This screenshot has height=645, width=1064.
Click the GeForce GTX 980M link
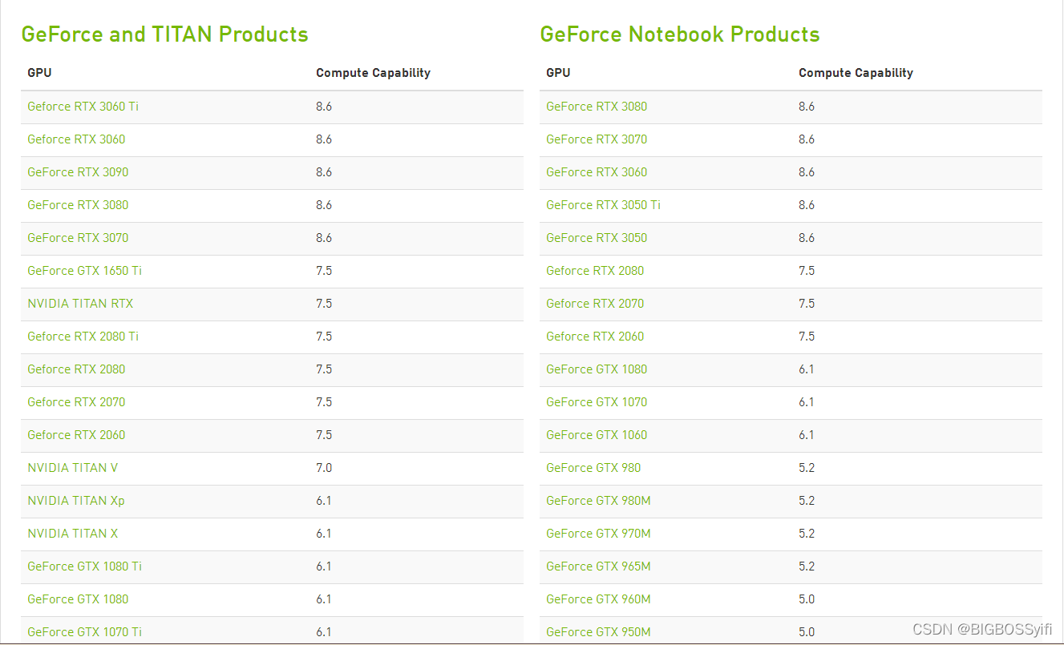(x=598, y=501)
